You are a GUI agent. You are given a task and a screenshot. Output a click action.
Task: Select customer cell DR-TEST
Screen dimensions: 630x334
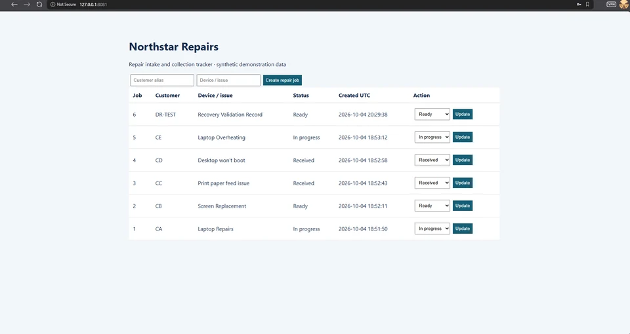pyautogui.click(x=165, y=115)
